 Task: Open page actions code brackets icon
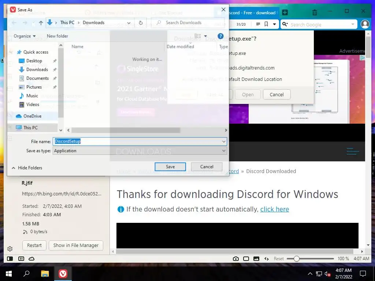point(267,259)
